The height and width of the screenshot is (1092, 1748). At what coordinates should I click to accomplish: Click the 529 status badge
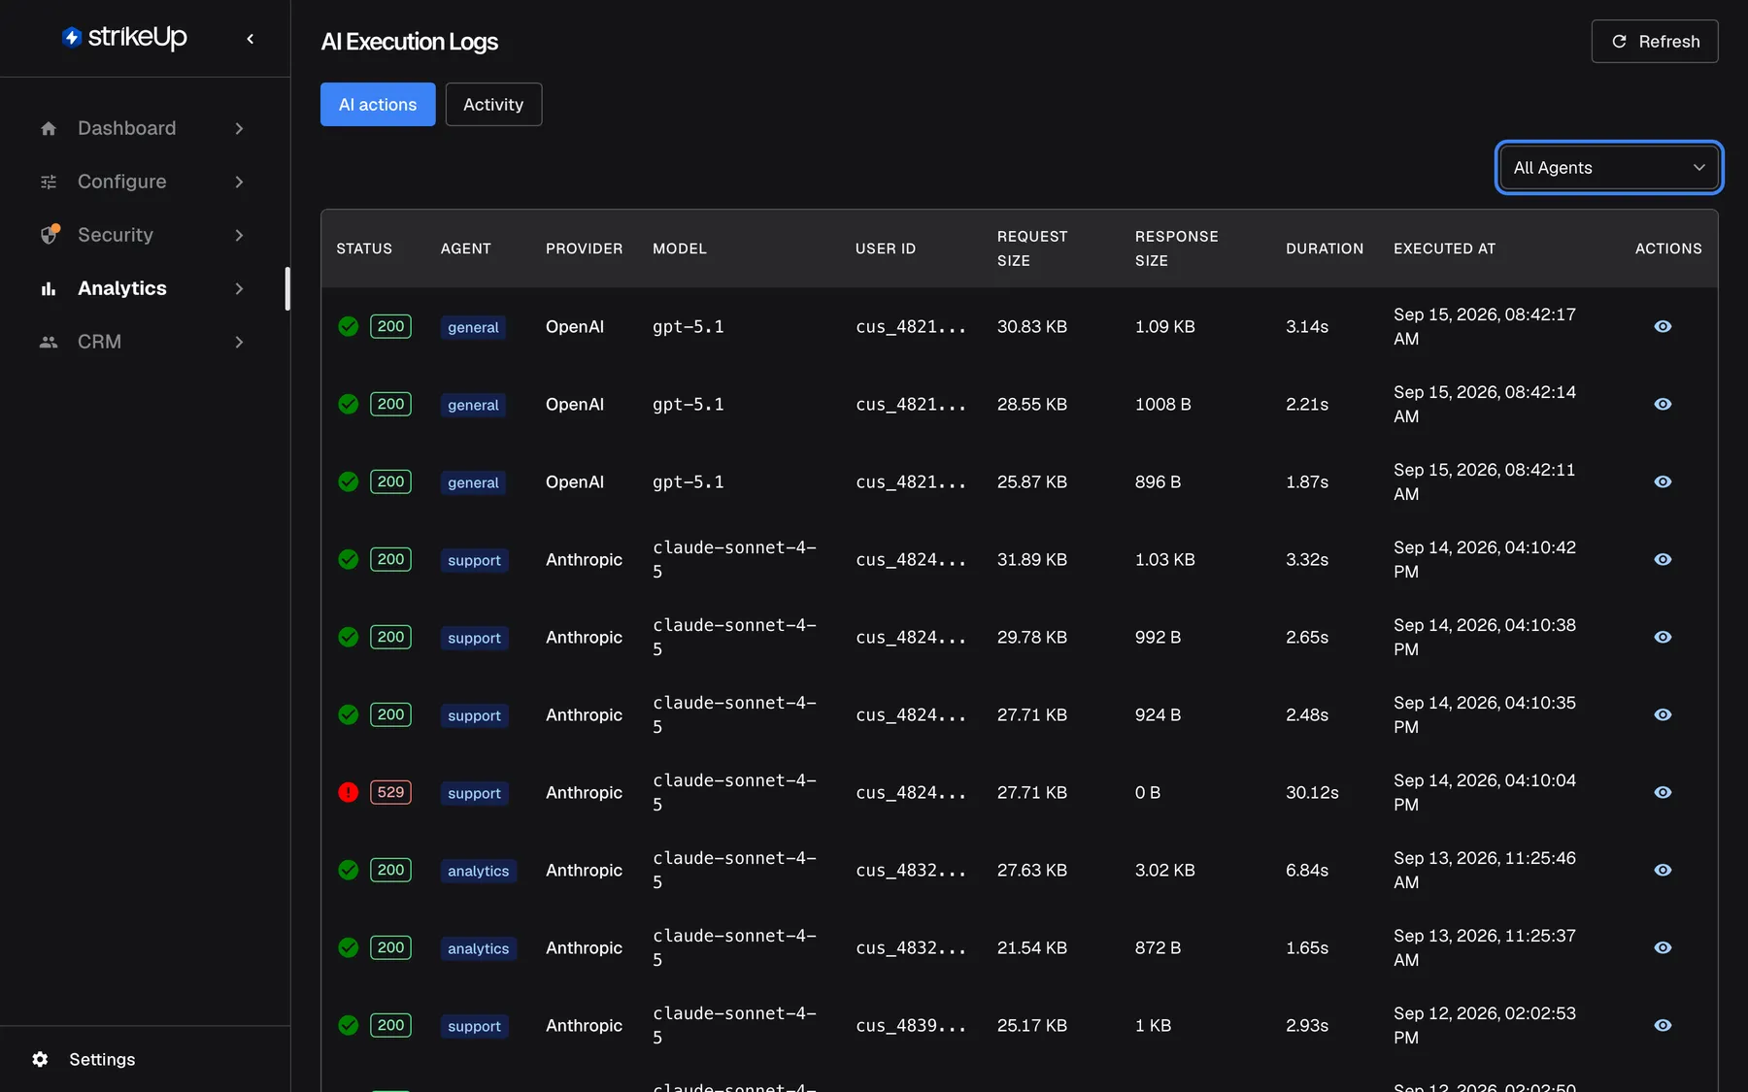390,792
